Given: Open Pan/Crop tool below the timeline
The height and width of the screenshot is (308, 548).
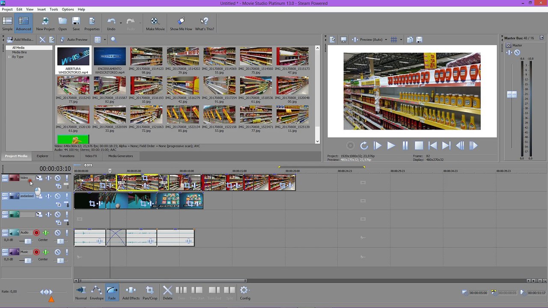Looking at the screenshot, I should 149,293.
